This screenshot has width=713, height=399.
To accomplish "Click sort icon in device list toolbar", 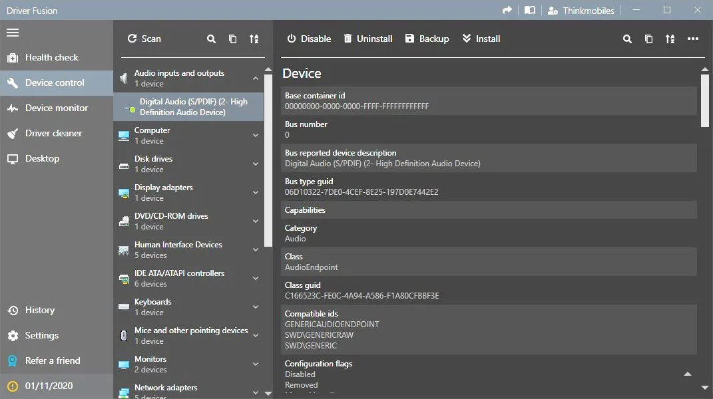I will pos(254,39).
